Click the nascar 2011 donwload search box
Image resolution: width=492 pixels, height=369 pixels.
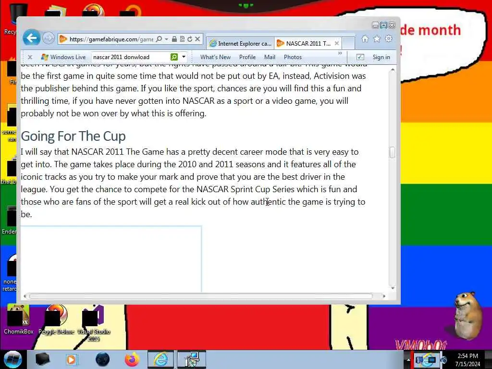point(130,57)
